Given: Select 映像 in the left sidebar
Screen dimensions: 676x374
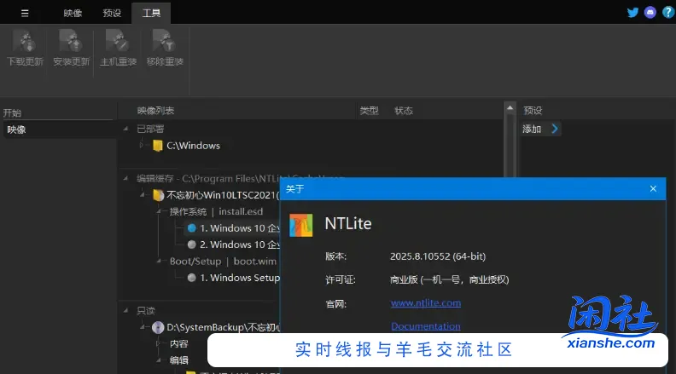Looking at the screenshot, I should [x=60, y=129].
